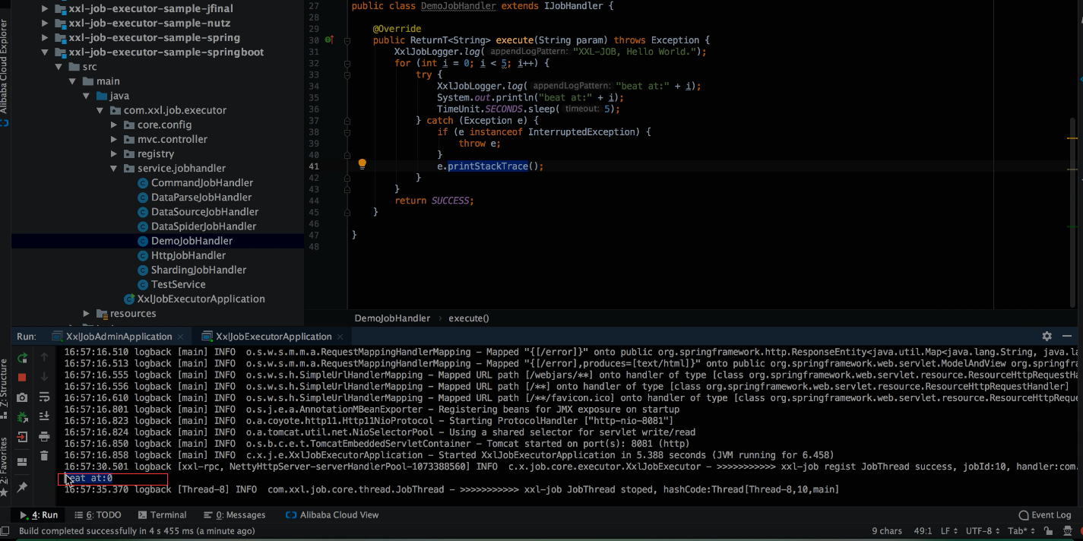The width and height of the screenshot is (1083, 541).
Task: Click DemoJobHandler in the editor breadcrumb
Action: tap(392, 318)
